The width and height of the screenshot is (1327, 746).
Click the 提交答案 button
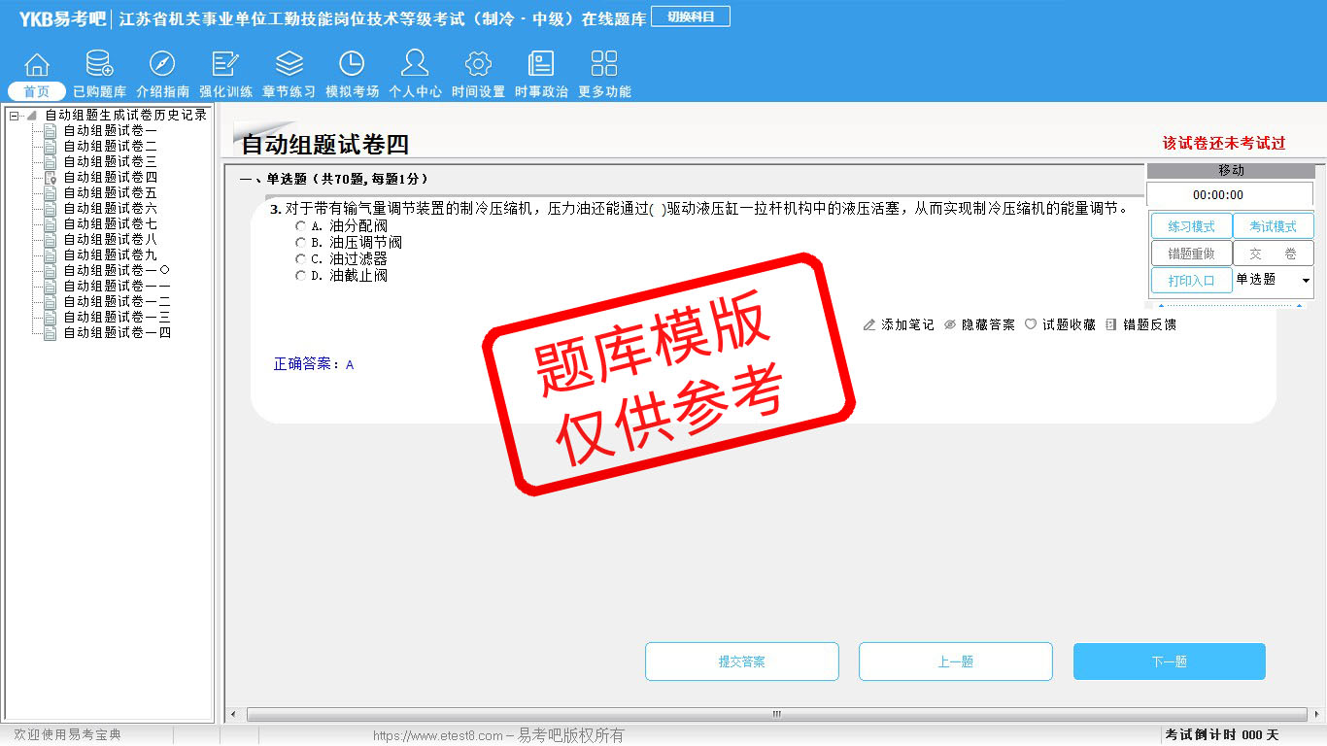pyautogui.click(x=741, y=661)
